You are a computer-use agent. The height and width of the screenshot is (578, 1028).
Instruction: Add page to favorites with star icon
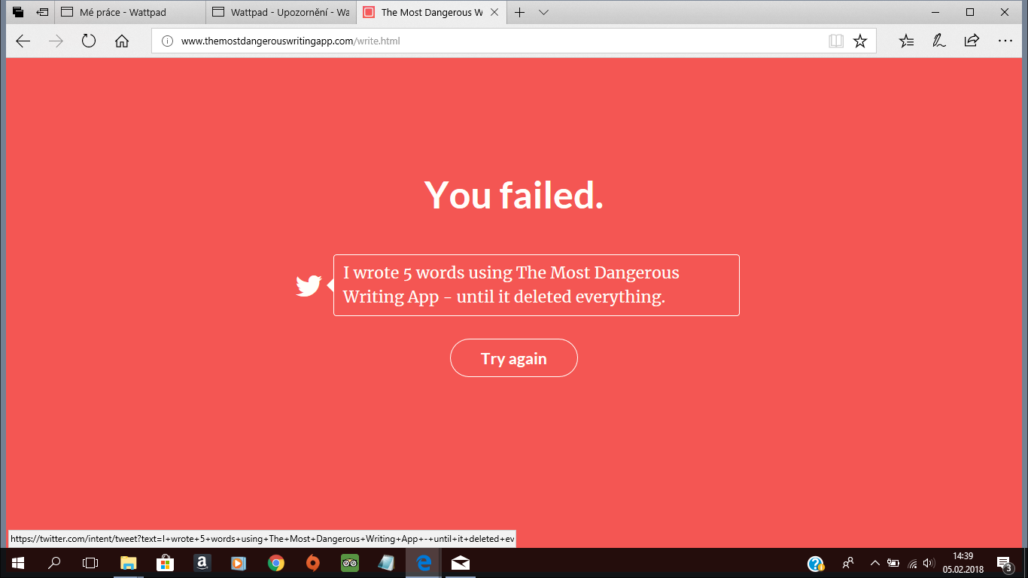coord(860,41)
